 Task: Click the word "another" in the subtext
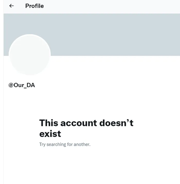click(x=82, y=144)
